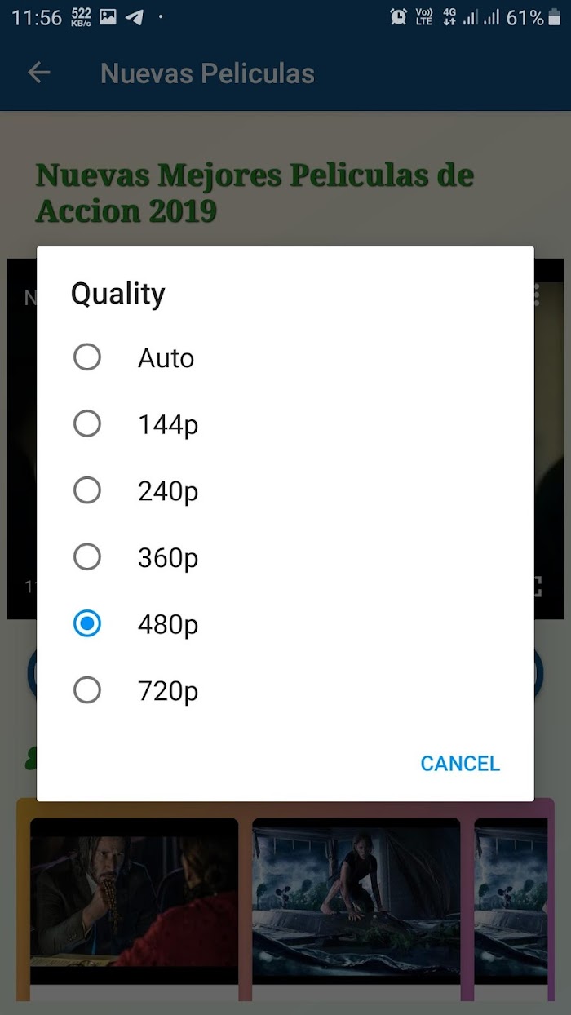
Task: Open the partially visible third thumbnail
Action: click(x=511, y=902)
